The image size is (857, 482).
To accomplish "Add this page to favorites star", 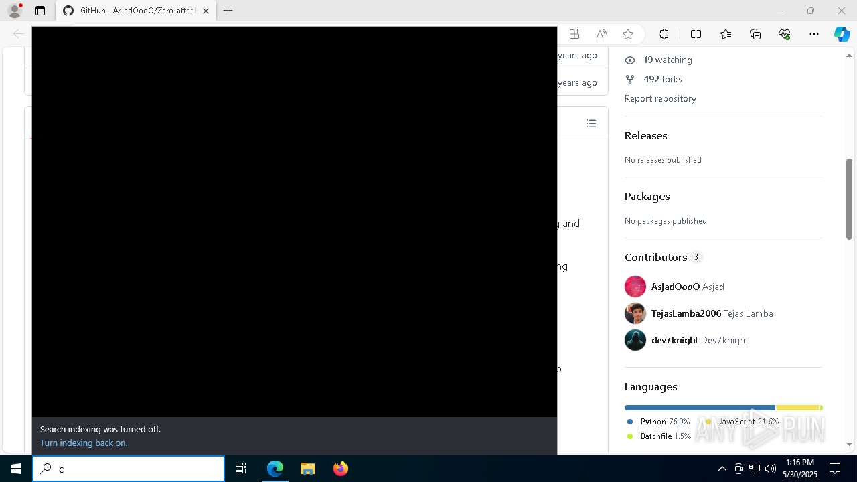I will (628, 34).
